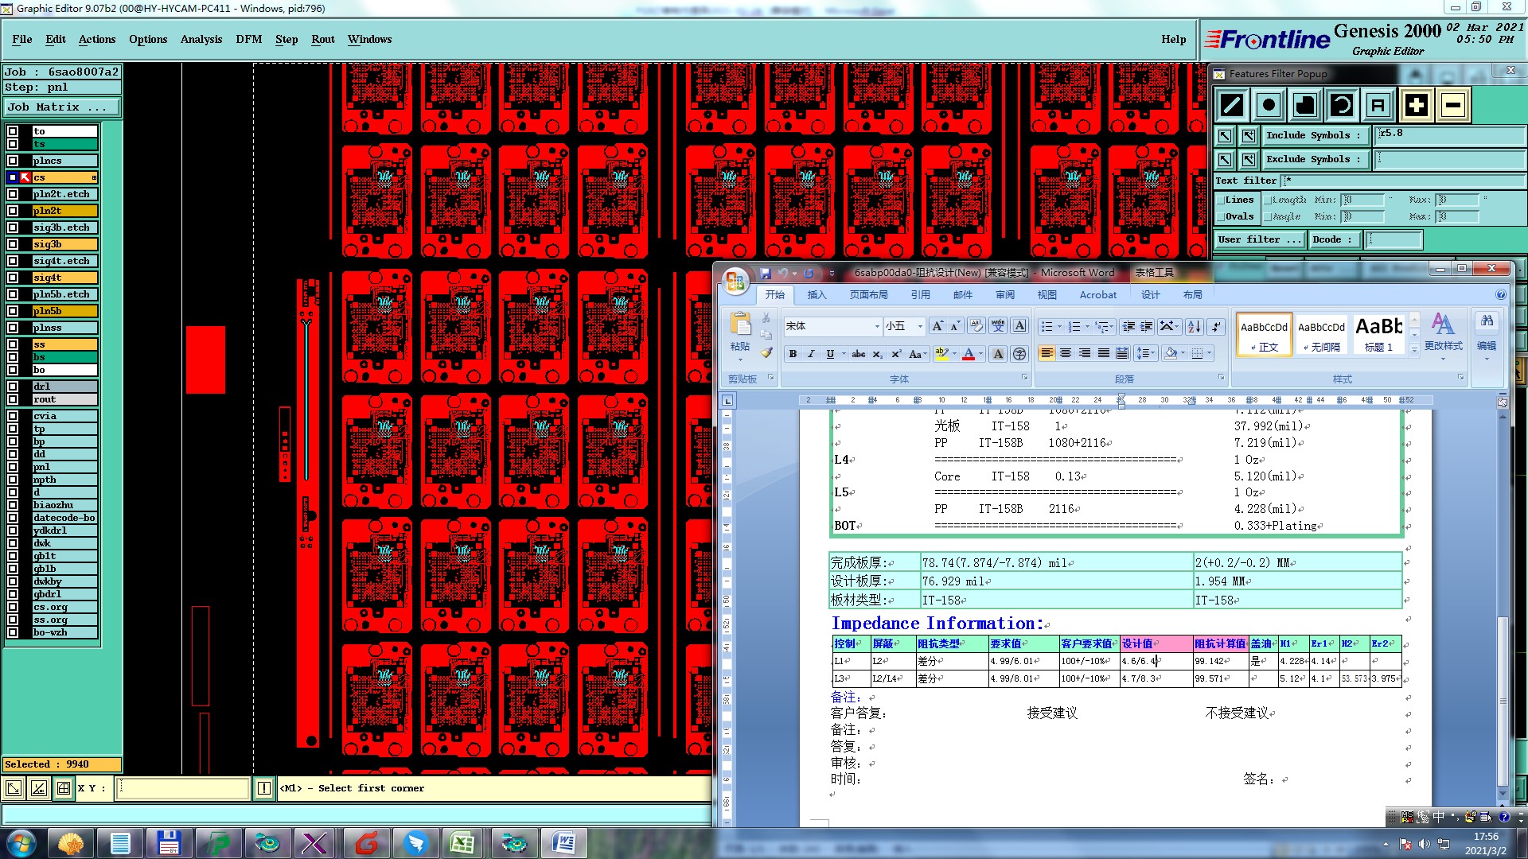Click the font color red A swatch
The width and height of the screenshot is (1528, 859).
tap(969, 354)
